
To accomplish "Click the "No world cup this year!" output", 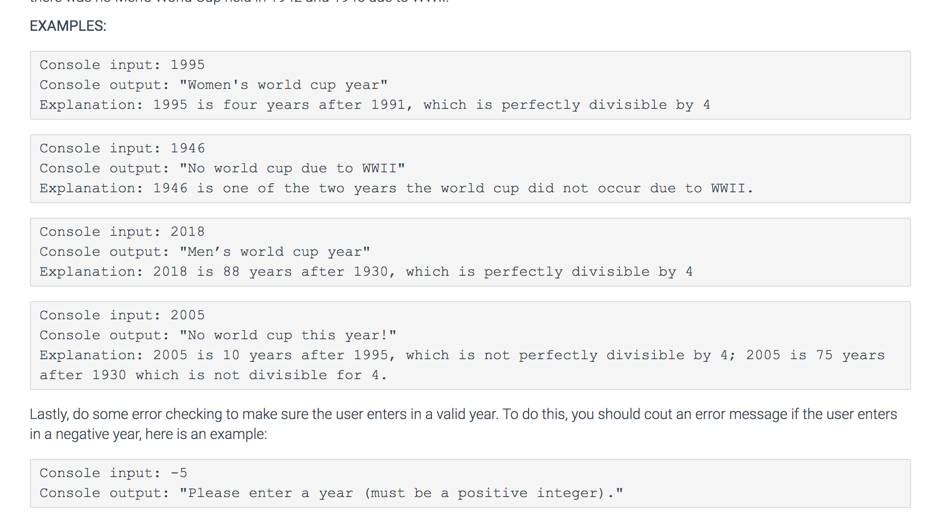I will pos(288,335).
